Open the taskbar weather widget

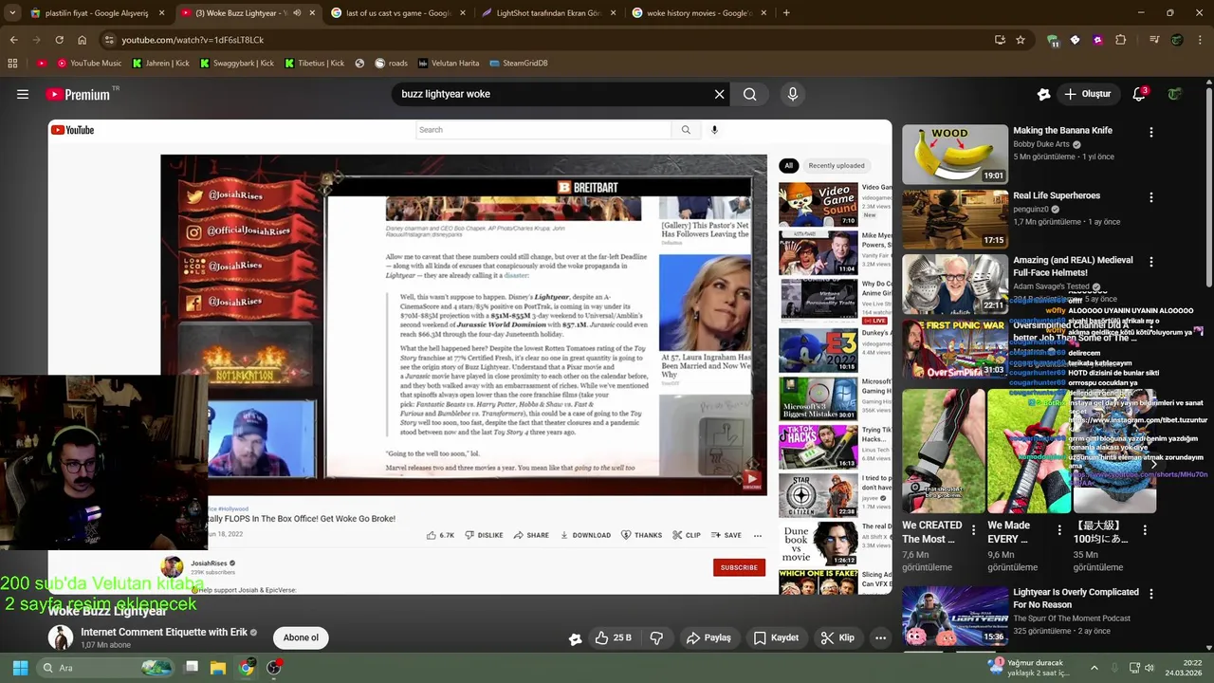(x=1029, y=668)
